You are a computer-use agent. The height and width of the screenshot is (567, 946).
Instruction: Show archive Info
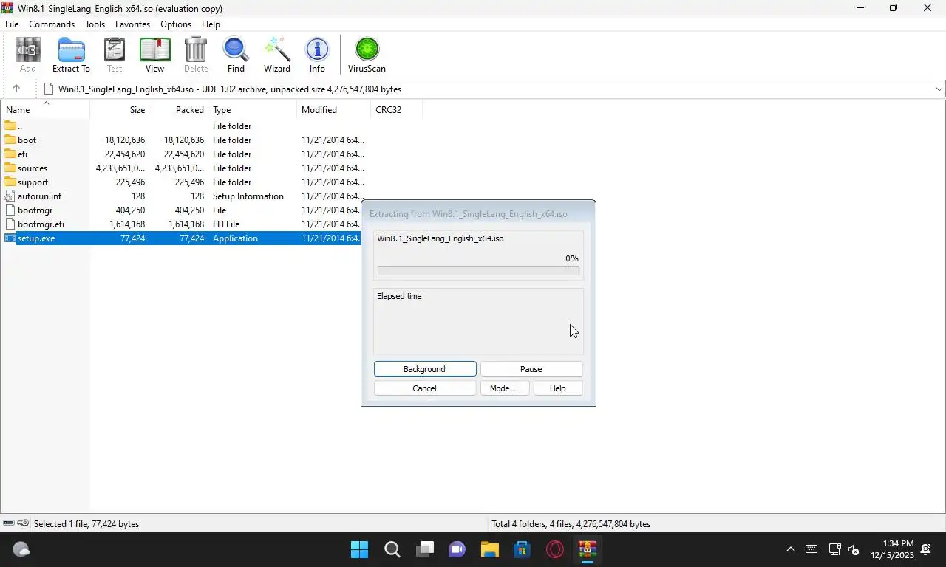pyautogui.click(x=317, y=55)
